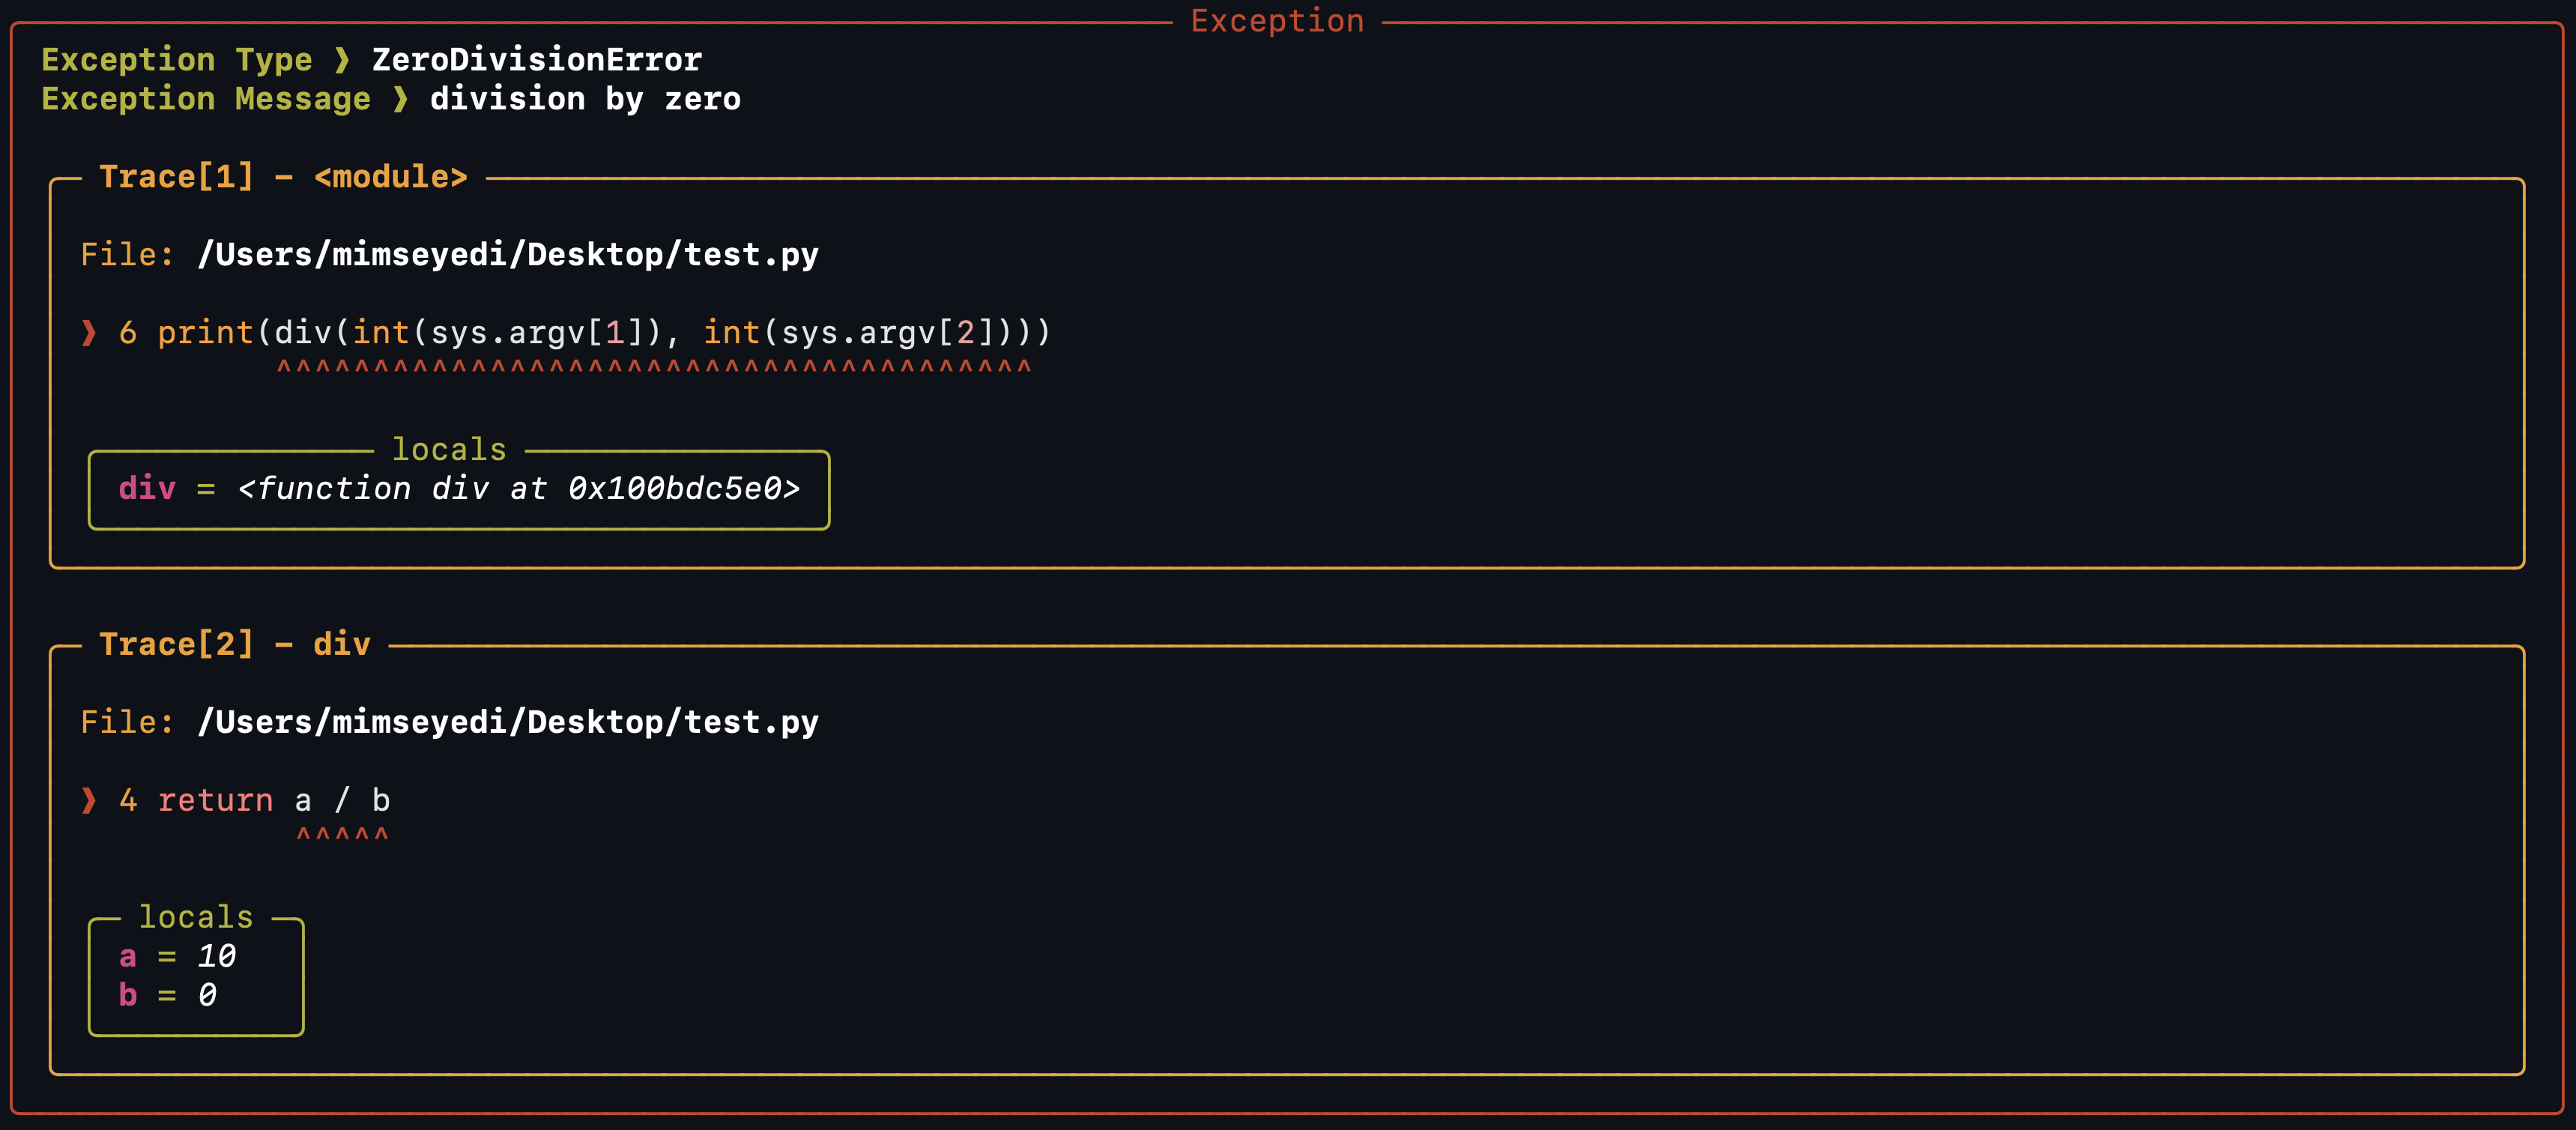Select the Trace[1] - <module> header
The width and height of the screenshot is (2576, 1130).
coord(283,177)
